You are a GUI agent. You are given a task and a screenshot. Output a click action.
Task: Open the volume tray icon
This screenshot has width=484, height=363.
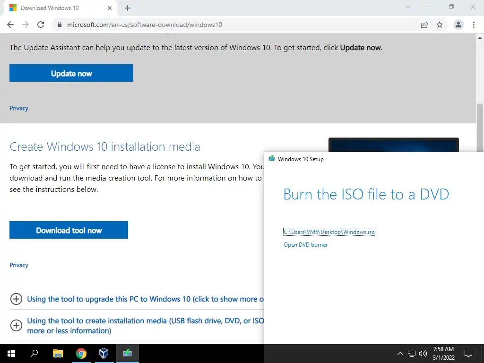click(423, 354)
